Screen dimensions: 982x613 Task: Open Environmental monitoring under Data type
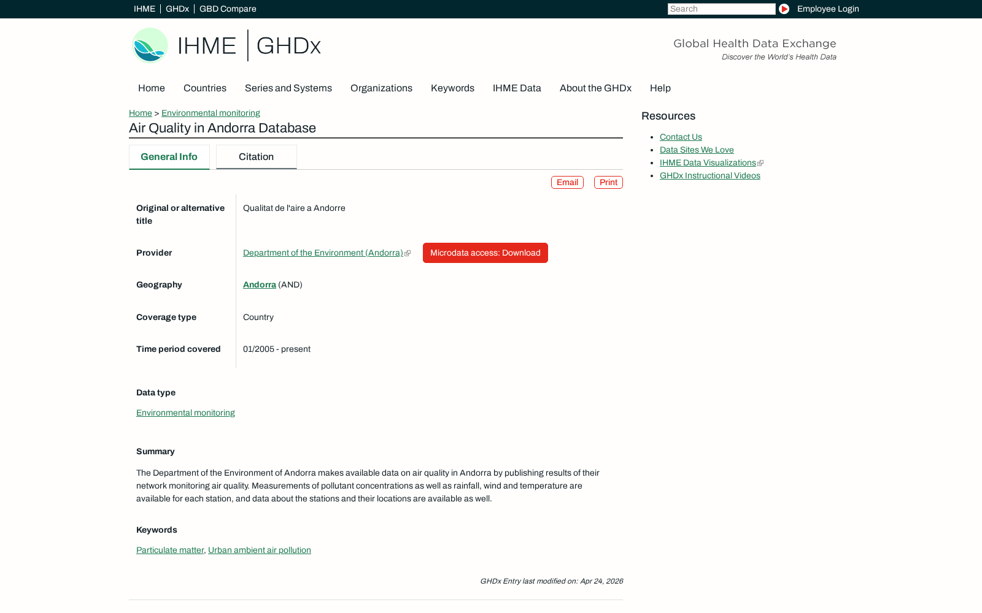point(185,413)
